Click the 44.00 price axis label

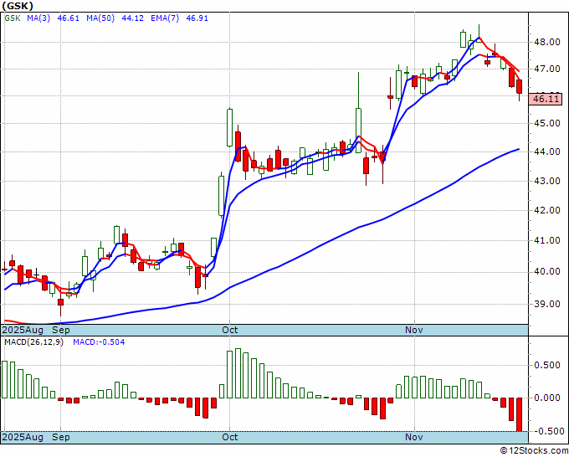pos(547,151)
